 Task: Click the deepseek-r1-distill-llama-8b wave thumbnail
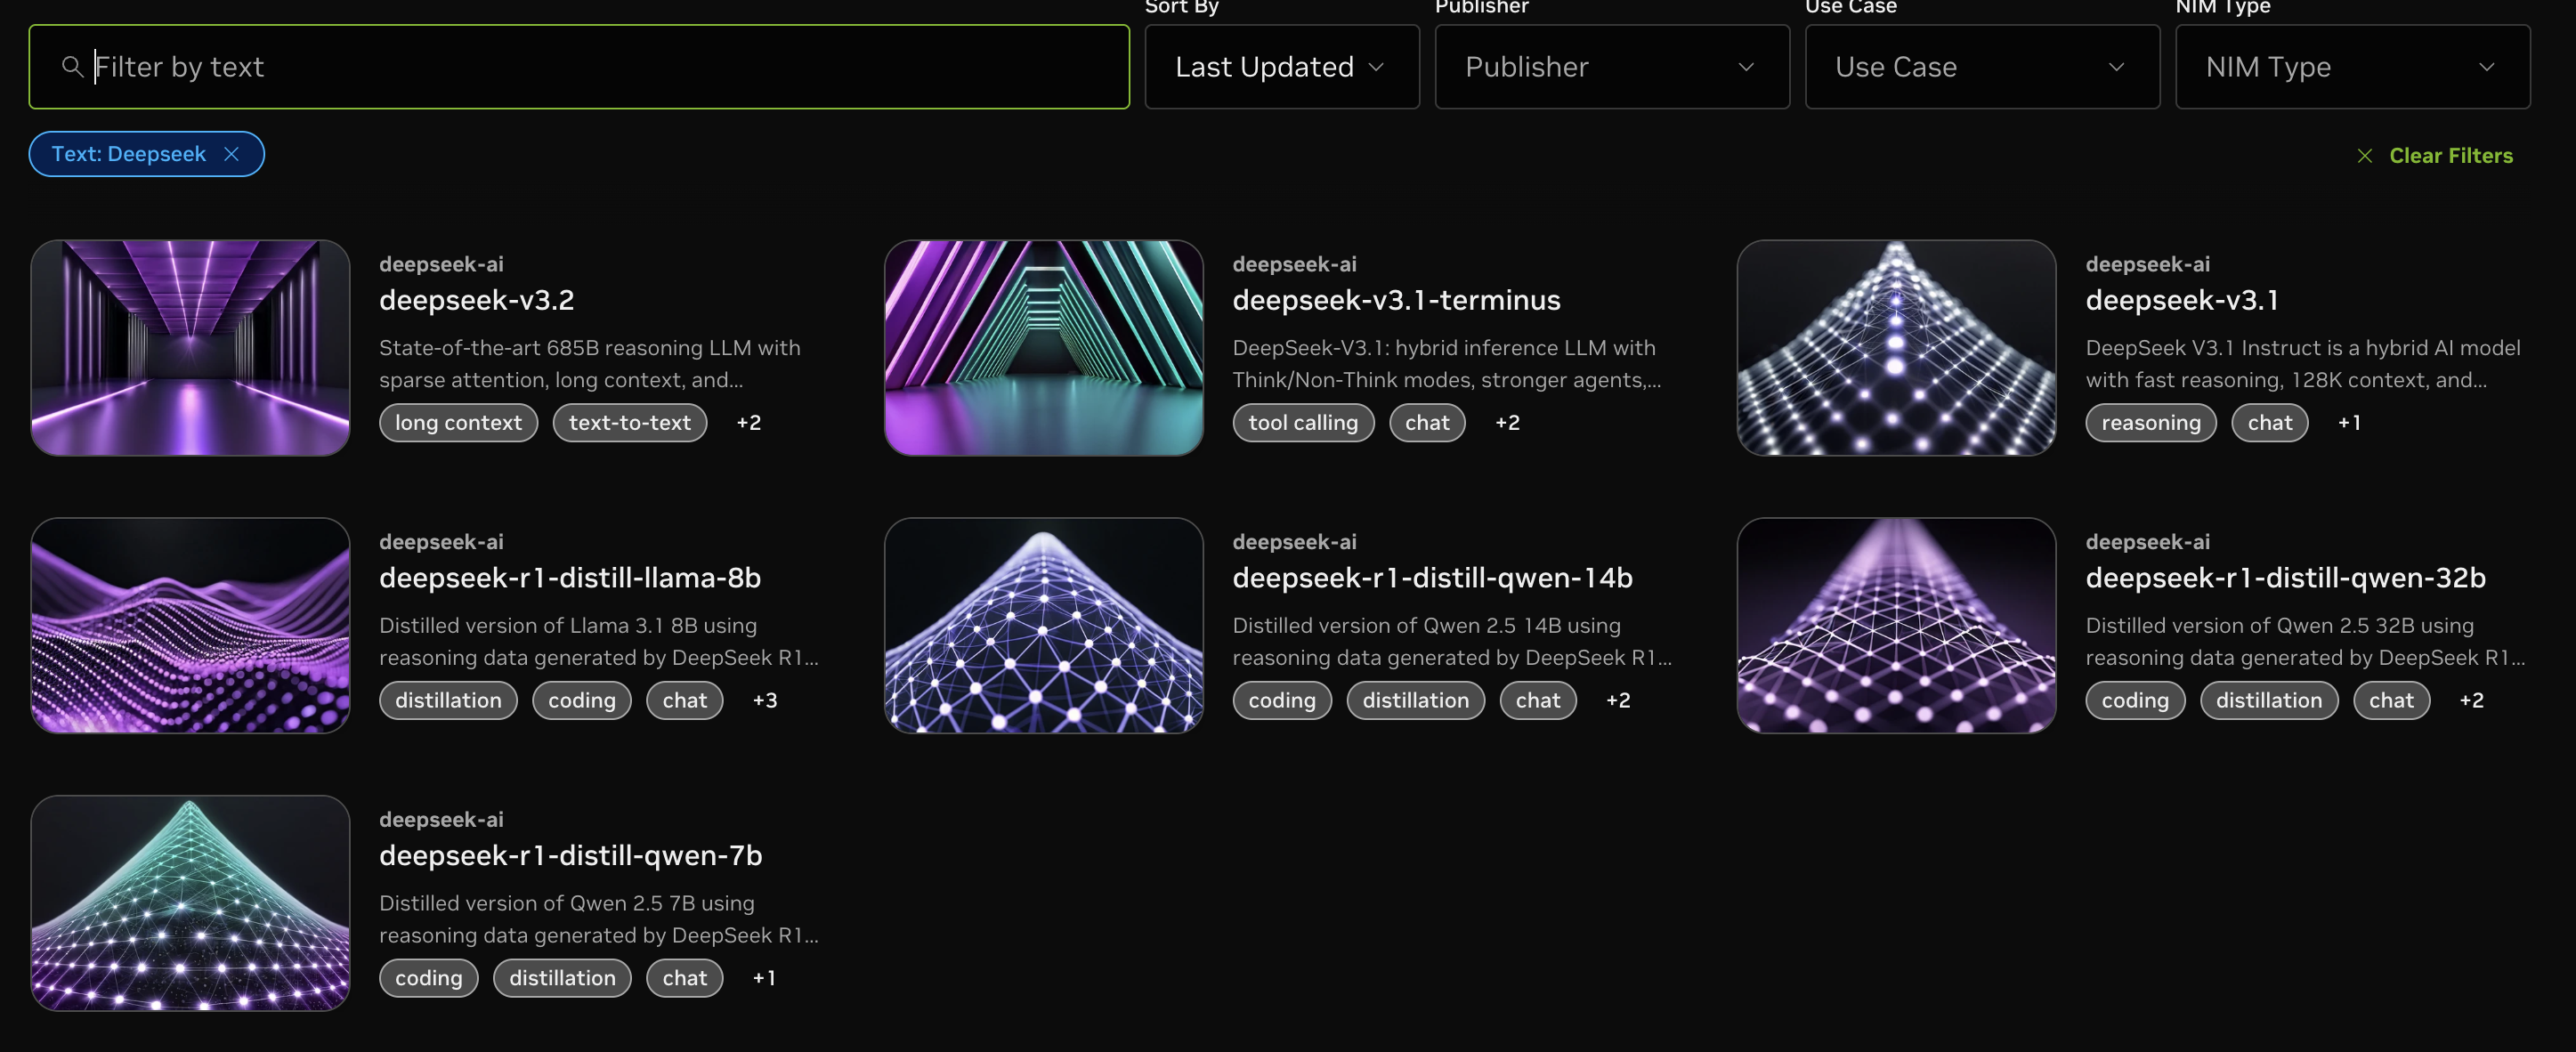(190, 625)
